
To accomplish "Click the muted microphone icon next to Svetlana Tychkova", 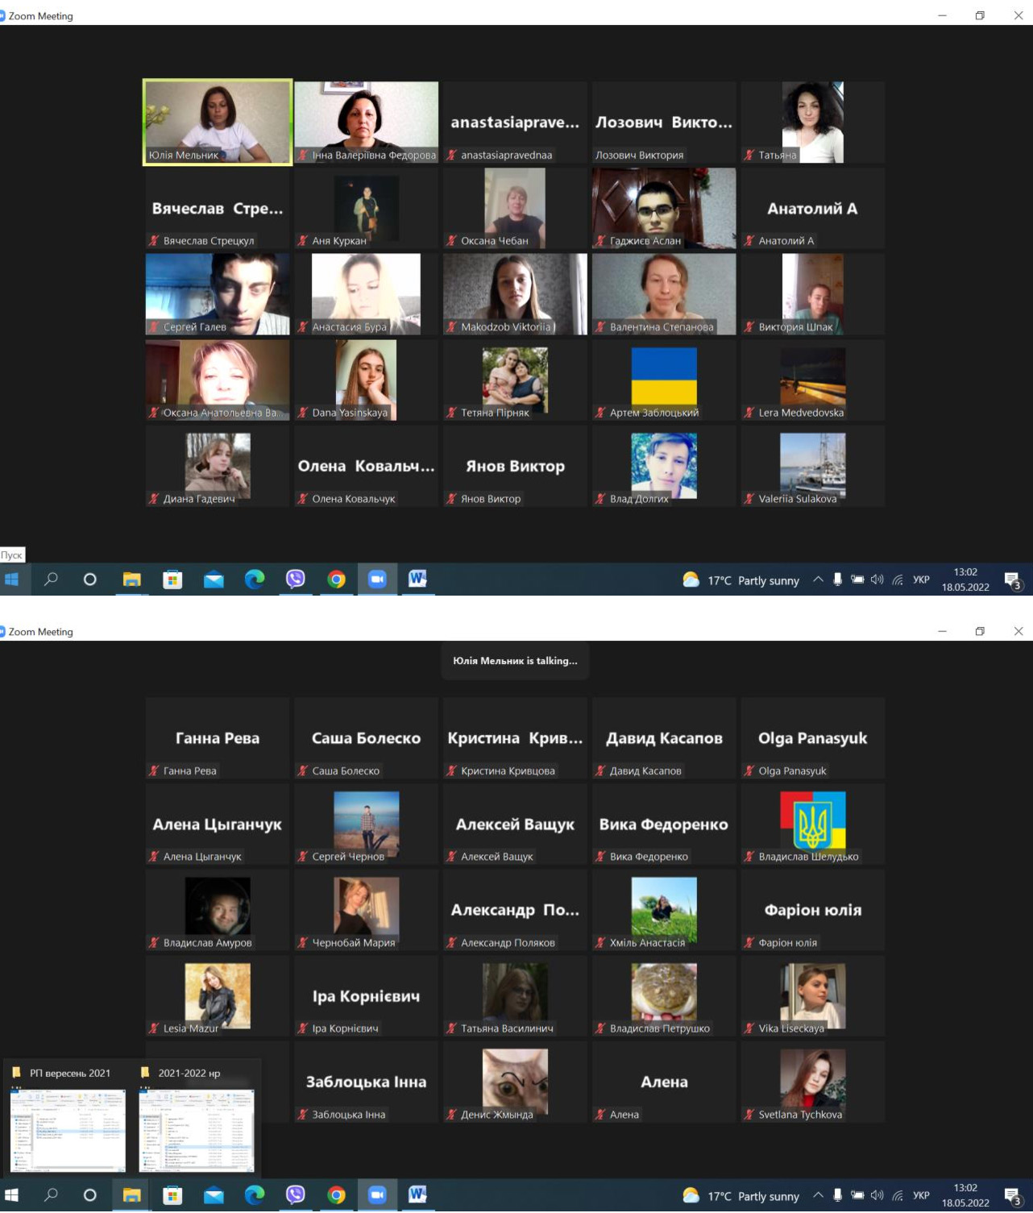I will (749, 1115).
